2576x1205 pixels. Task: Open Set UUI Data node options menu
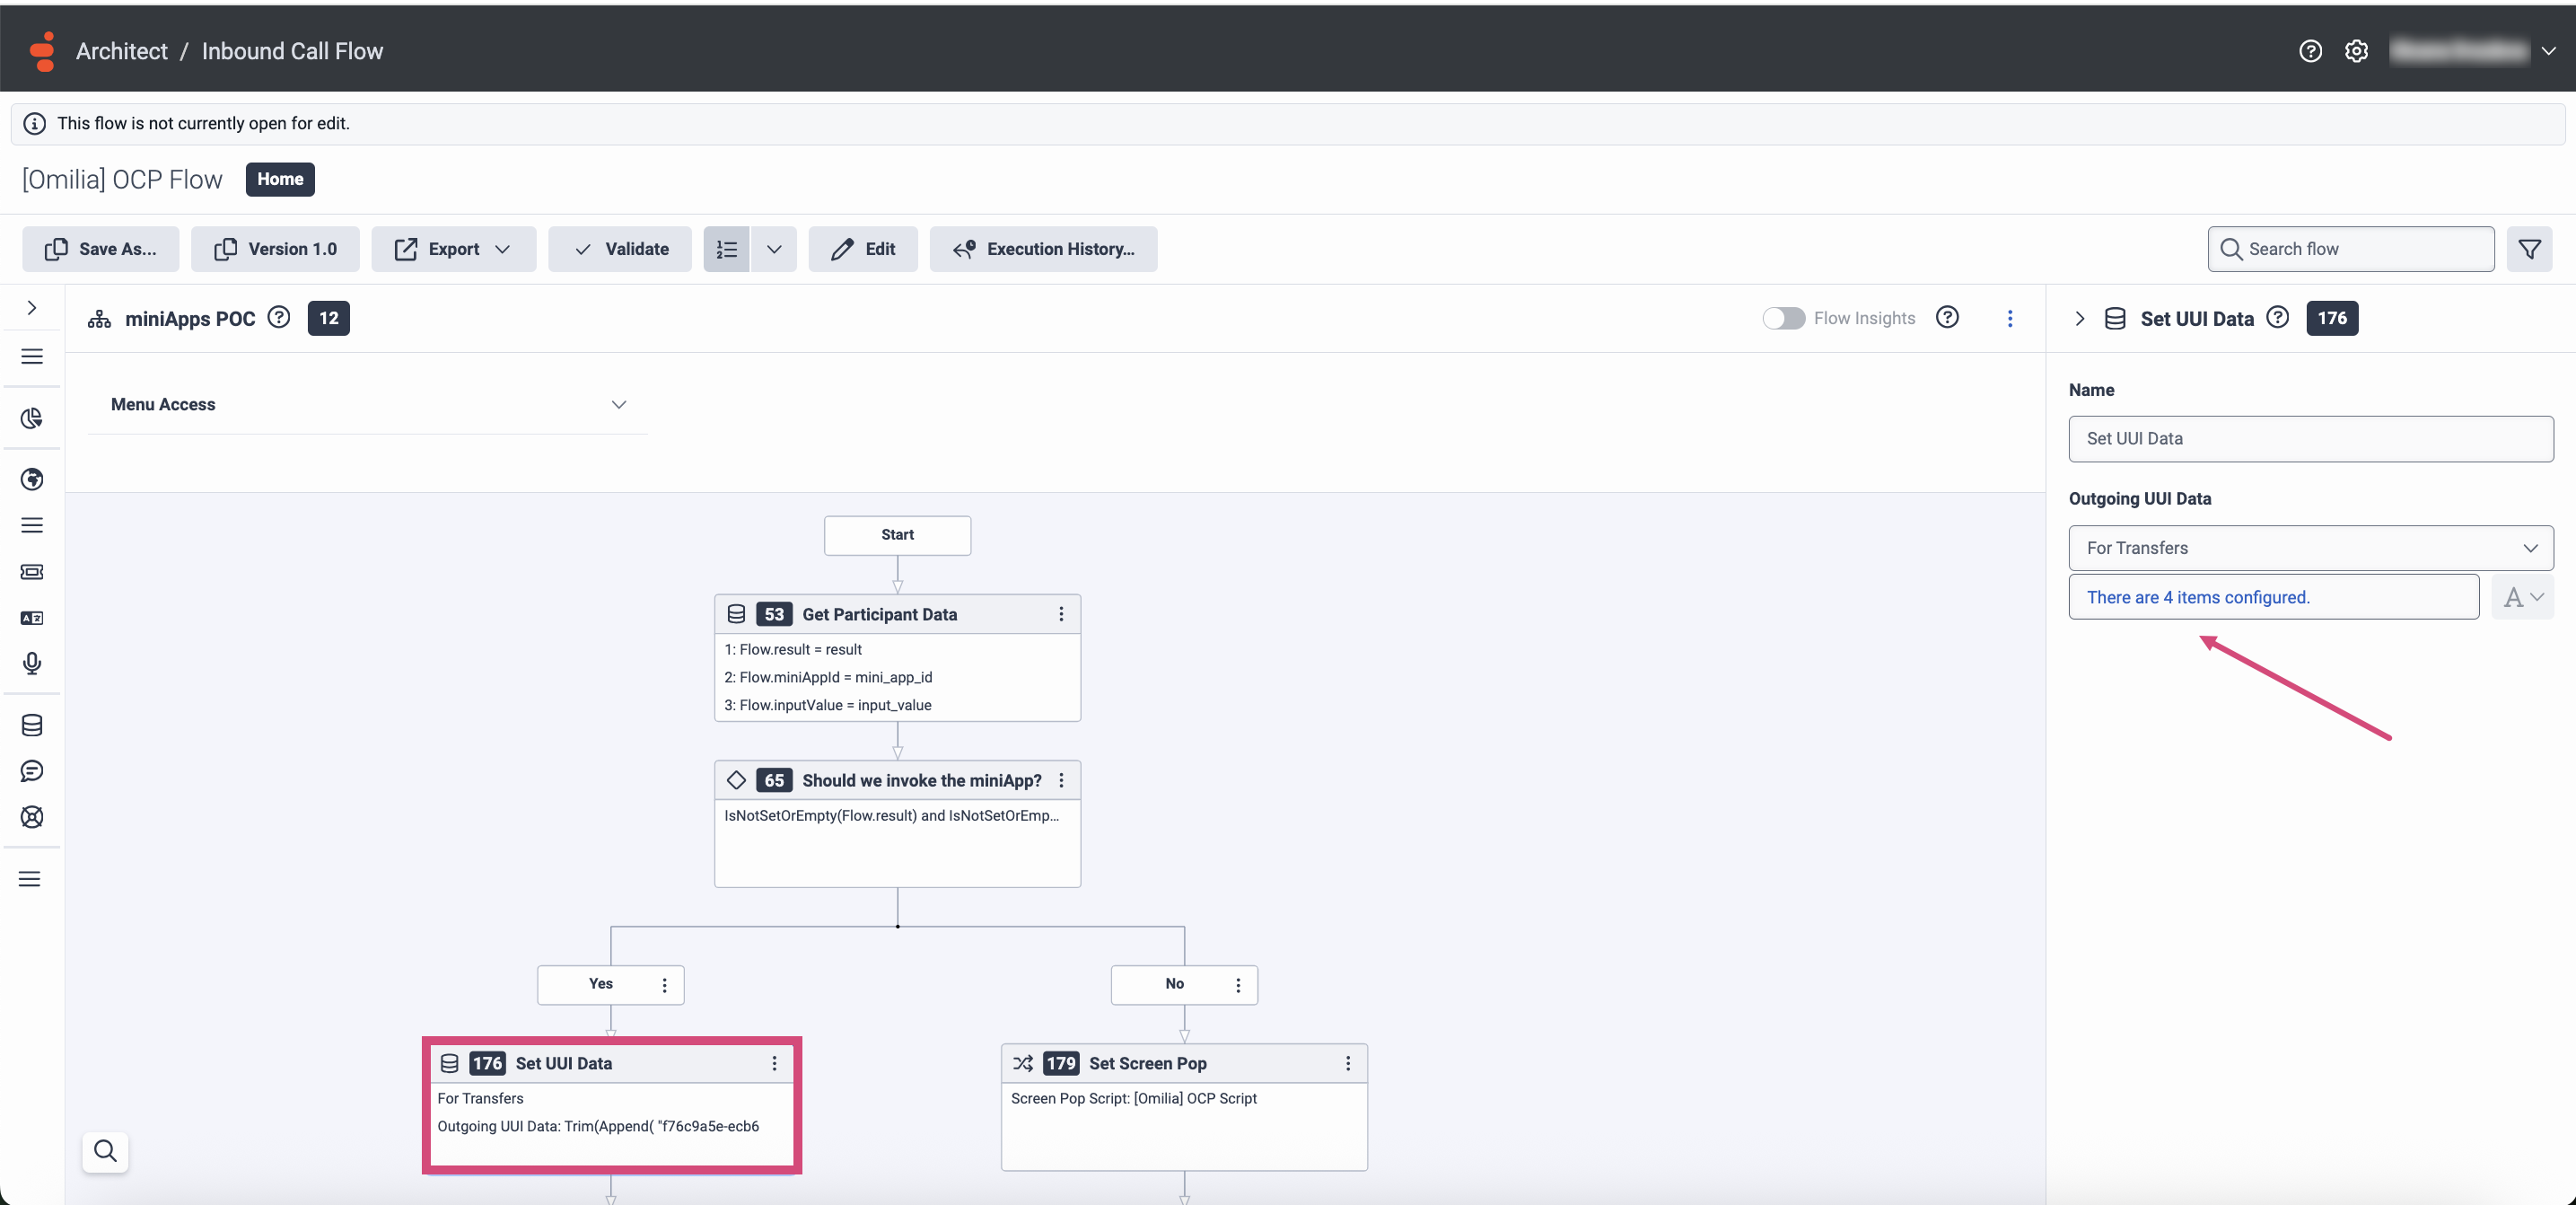pos(774,1063)
